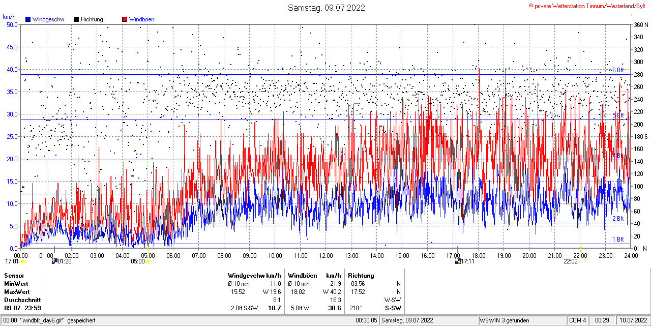651x326 pixels.
Task: Click the average direction W-SW
Action: (x=392, y=300)
